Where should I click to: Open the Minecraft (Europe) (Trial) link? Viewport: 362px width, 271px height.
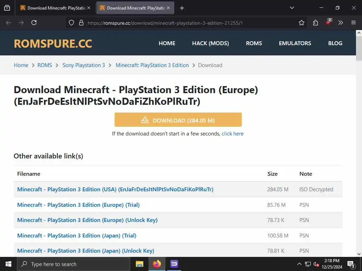pos(78,205)
